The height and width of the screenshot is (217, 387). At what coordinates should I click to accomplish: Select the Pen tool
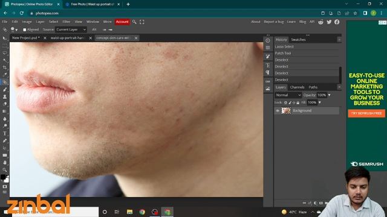pyautogui.click(x=4, y=140)
